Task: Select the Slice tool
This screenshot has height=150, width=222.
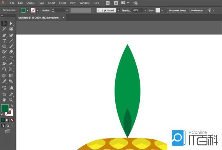Action: [11, 94]
